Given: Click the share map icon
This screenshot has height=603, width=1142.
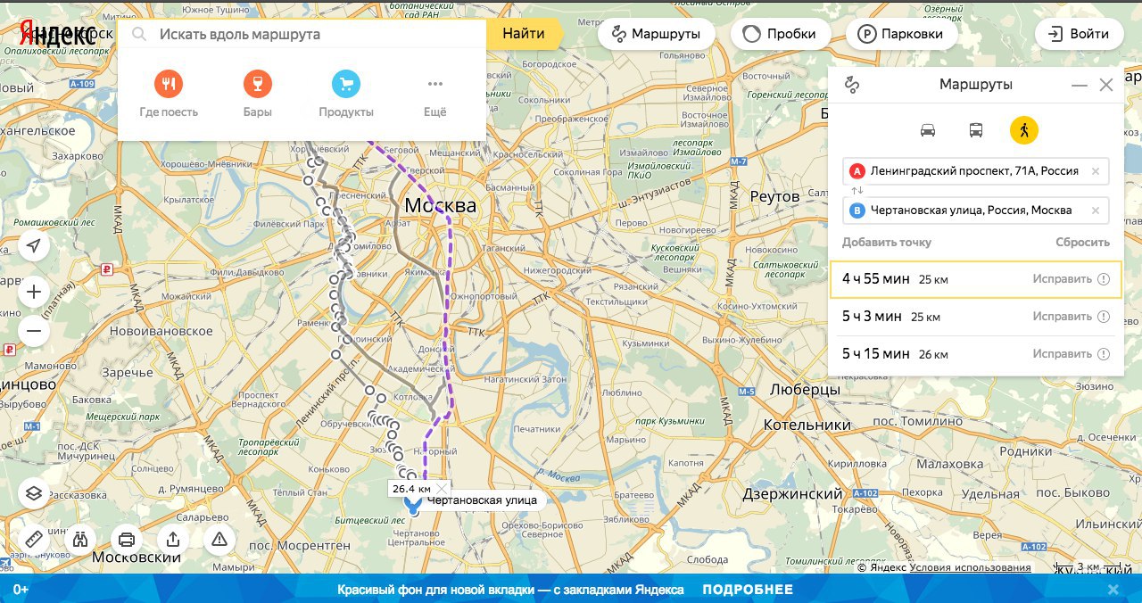Looking at the screenshot, I should [x=173, y=539].
